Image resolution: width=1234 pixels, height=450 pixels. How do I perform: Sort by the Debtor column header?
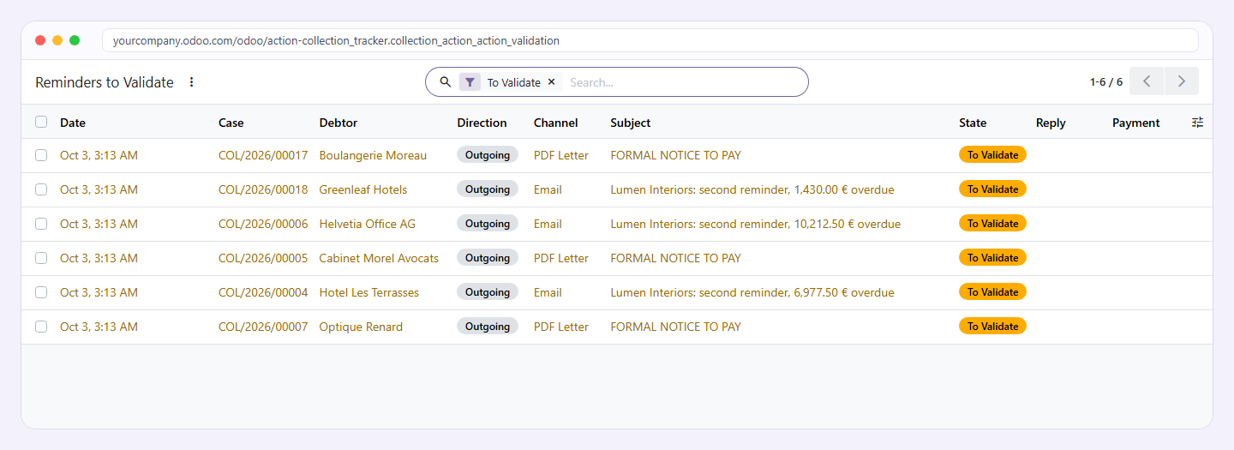338,123
